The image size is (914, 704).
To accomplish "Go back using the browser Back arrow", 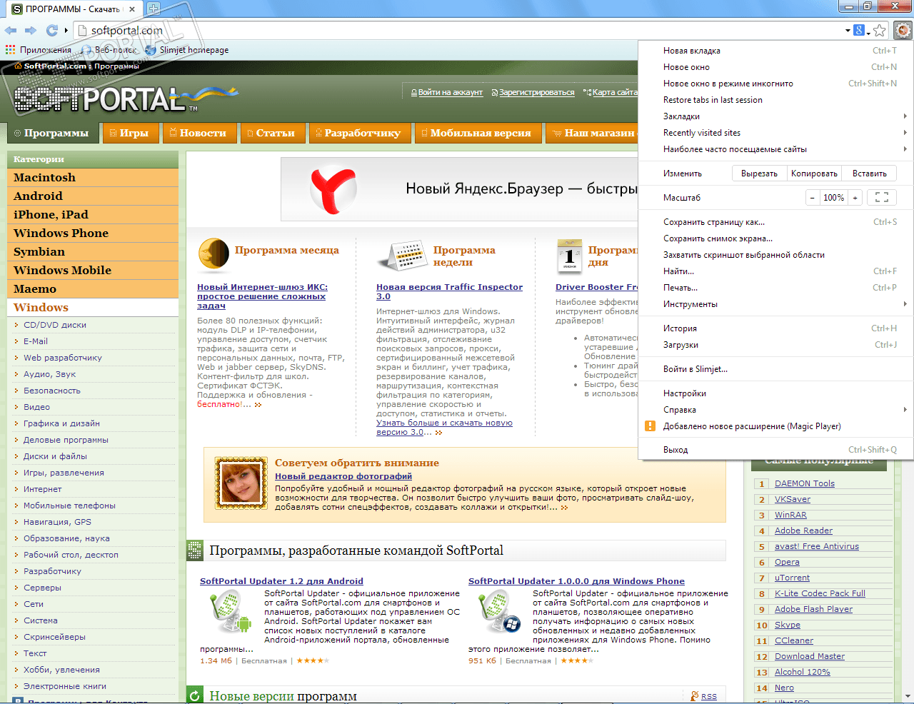I will pos(11,31).
